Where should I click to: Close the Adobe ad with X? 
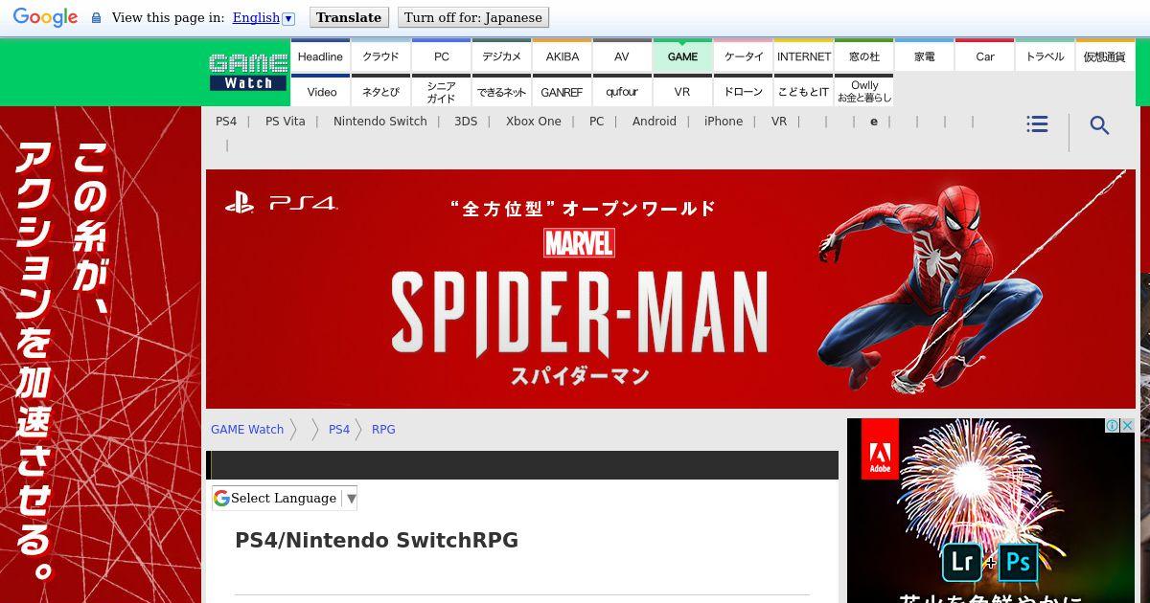pos(1128,426)
